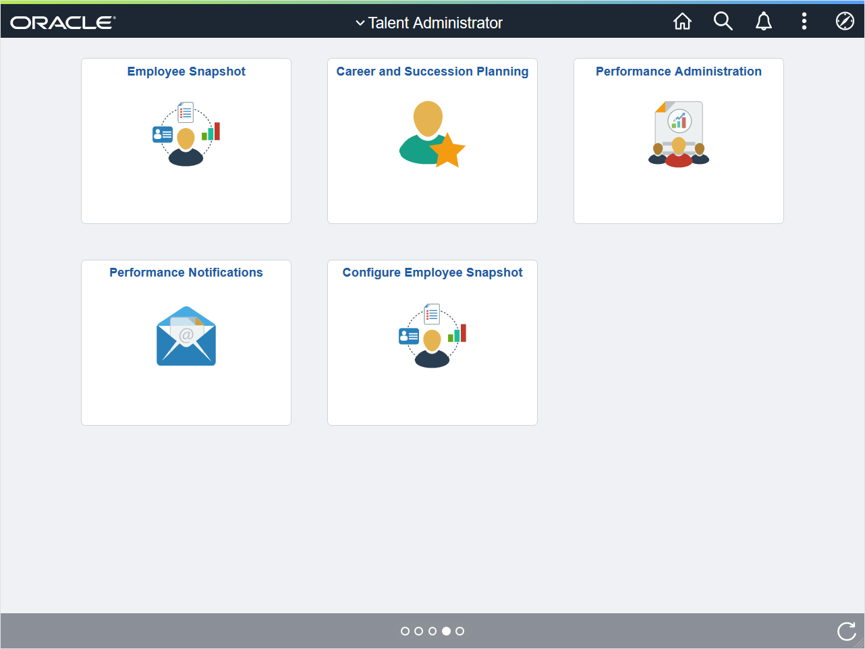Click the Performance Notifications envelope icon

186,336
